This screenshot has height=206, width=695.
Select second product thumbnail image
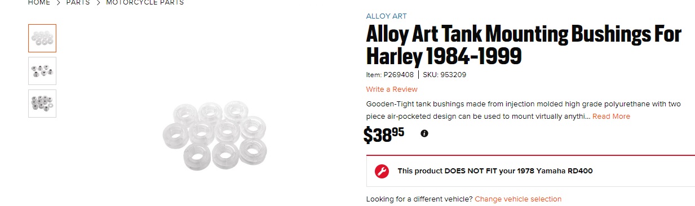[42, 71]
